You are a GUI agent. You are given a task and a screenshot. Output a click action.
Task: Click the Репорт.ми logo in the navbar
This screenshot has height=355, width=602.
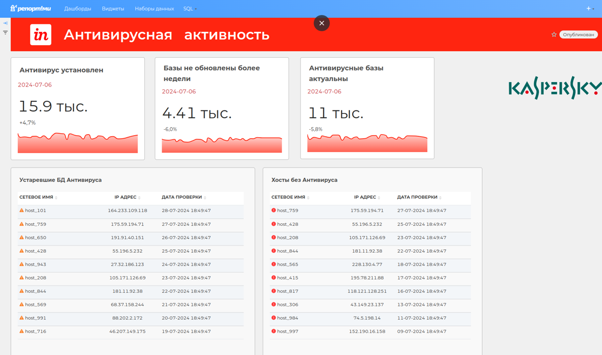[x=30, y=8]
